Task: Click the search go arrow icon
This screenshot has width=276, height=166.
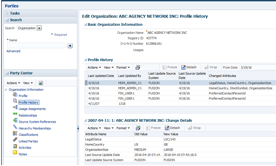Action: pyautogui.click(x=70, y=46)
